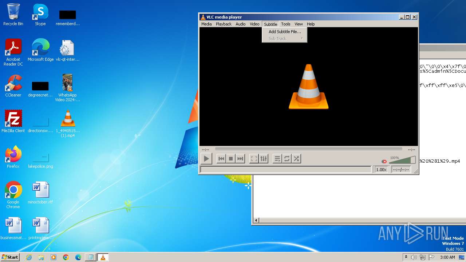Toggle the VLC playlist view
Screen dimensions: 466x262
pyautogui.click(x=277, y=159)
